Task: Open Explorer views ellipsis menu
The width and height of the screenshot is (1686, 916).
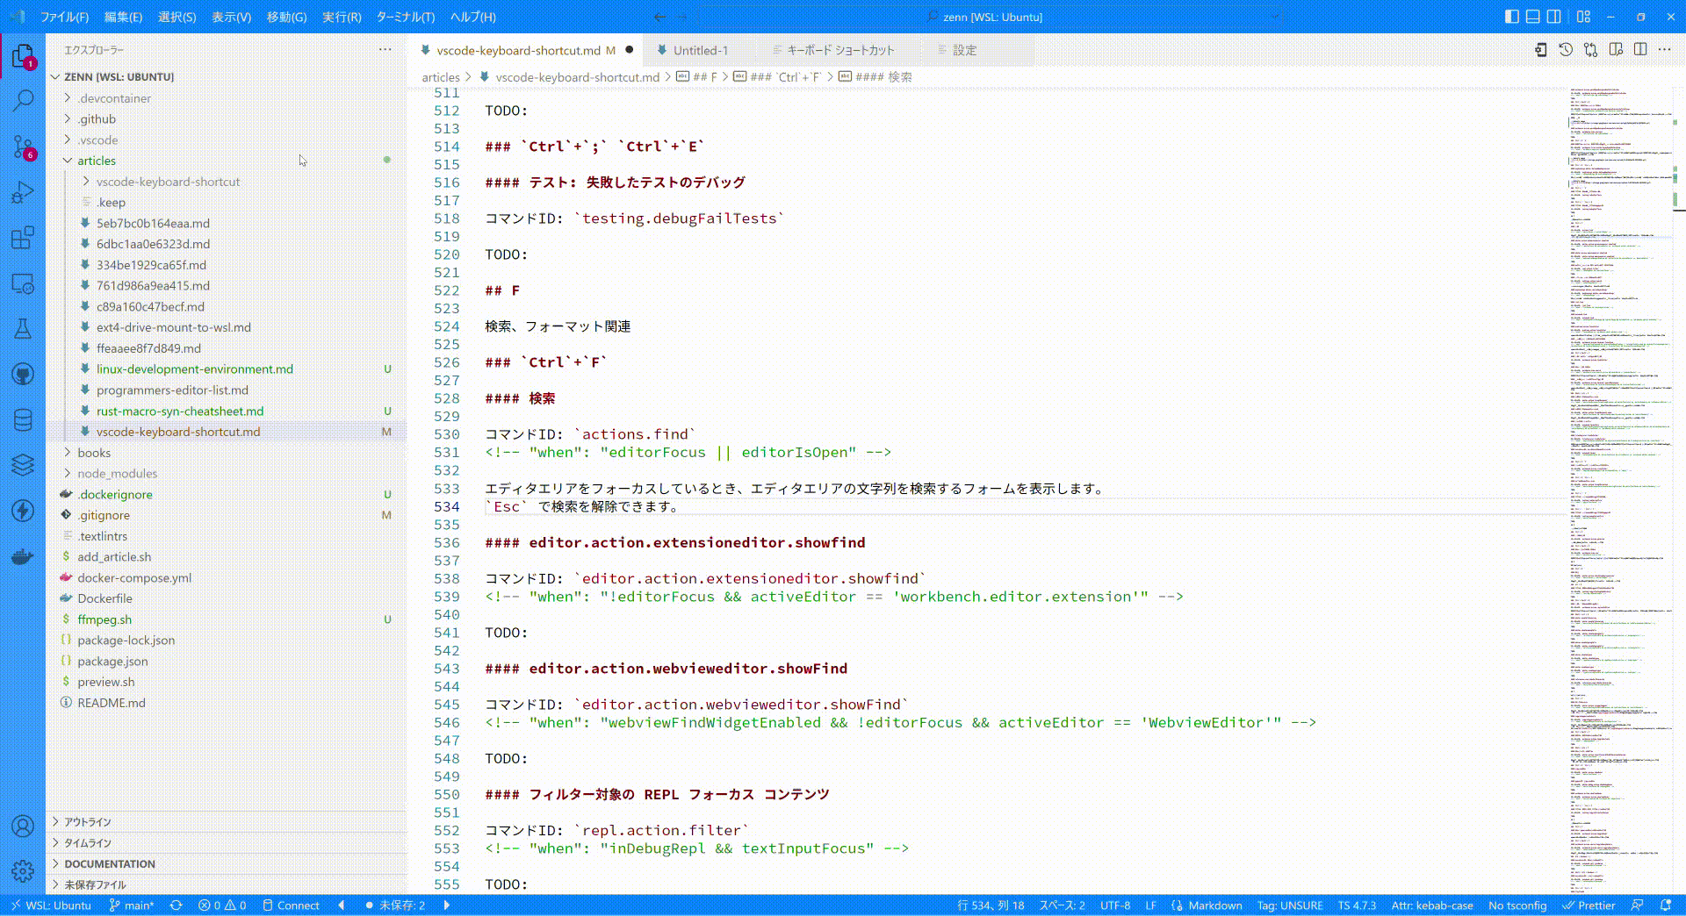Action: click(385, 50)
